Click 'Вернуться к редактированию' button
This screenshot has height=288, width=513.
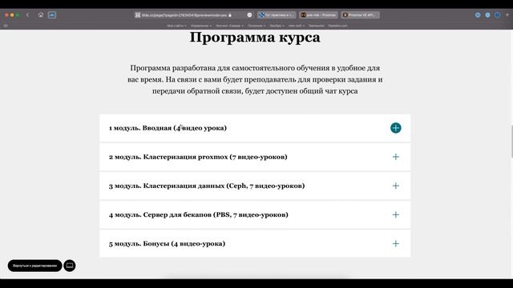35,266
